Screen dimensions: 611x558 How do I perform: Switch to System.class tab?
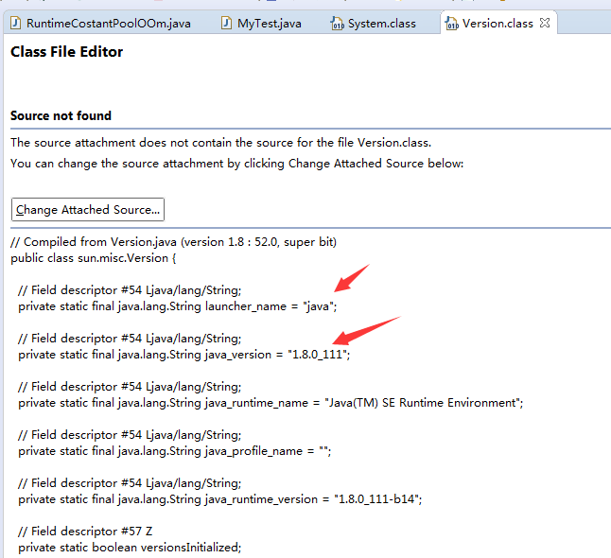pyautogui.click(x=374, y=24)
